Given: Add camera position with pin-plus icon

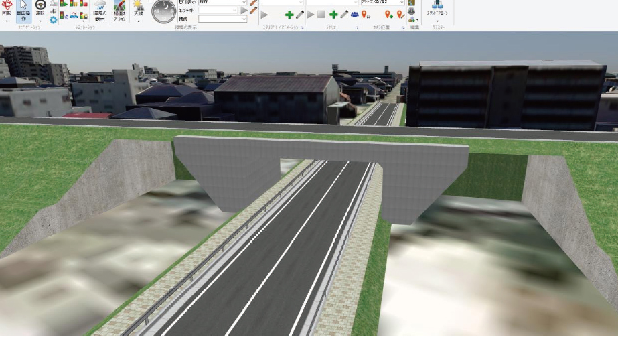Looking at the screenshot, I should (388, 15).
